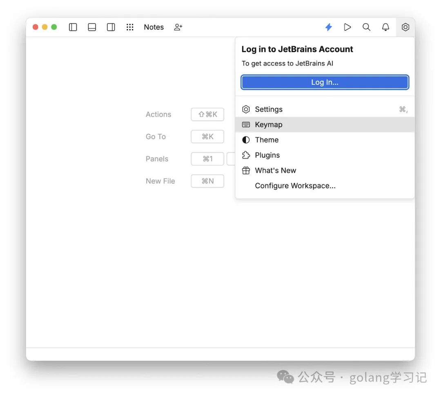Open notifications bell icon

[x=385, y=27]
